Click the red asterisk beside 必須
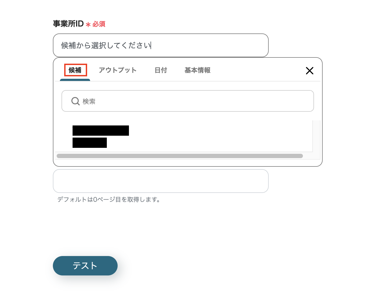Viewport: 379px width, 300px height. click(88, 25)
